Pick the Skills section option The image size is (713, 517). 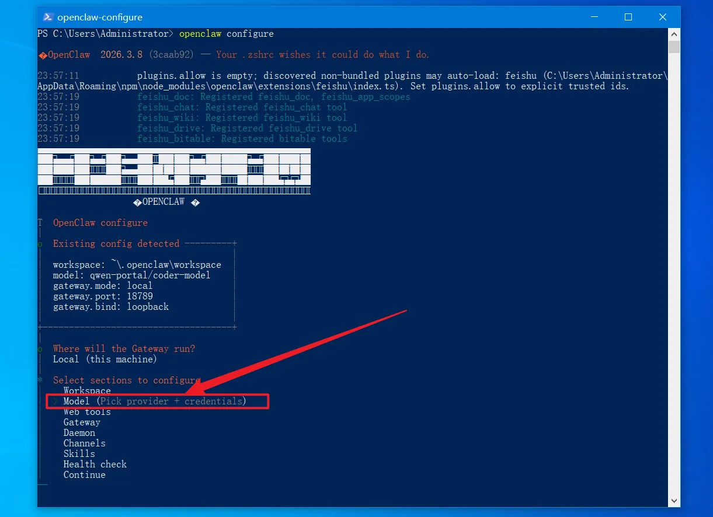coord(79,453)
